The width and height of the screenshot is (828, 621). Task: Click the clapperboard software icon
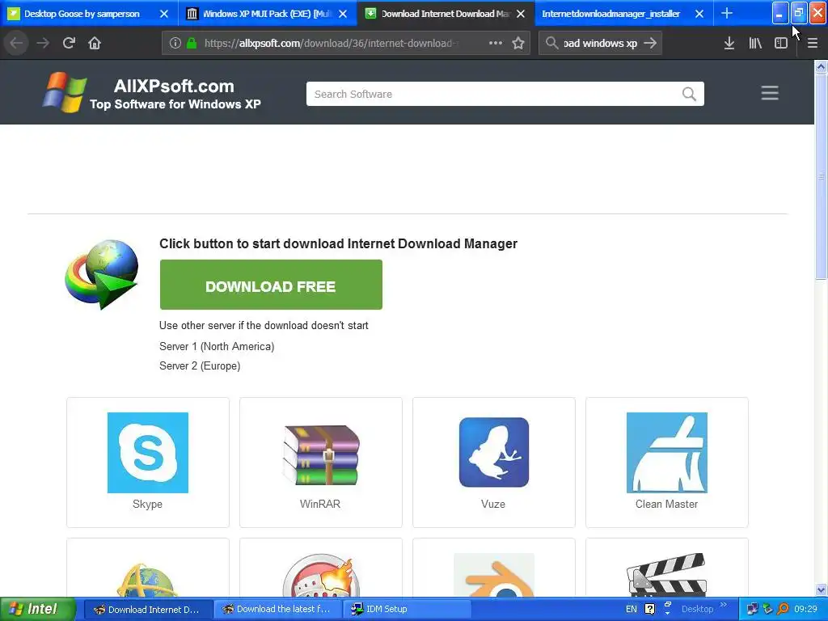(666, 575)
